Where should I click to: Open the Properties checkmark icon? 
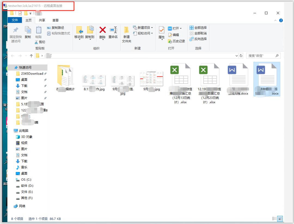click(x=161, y=30)
